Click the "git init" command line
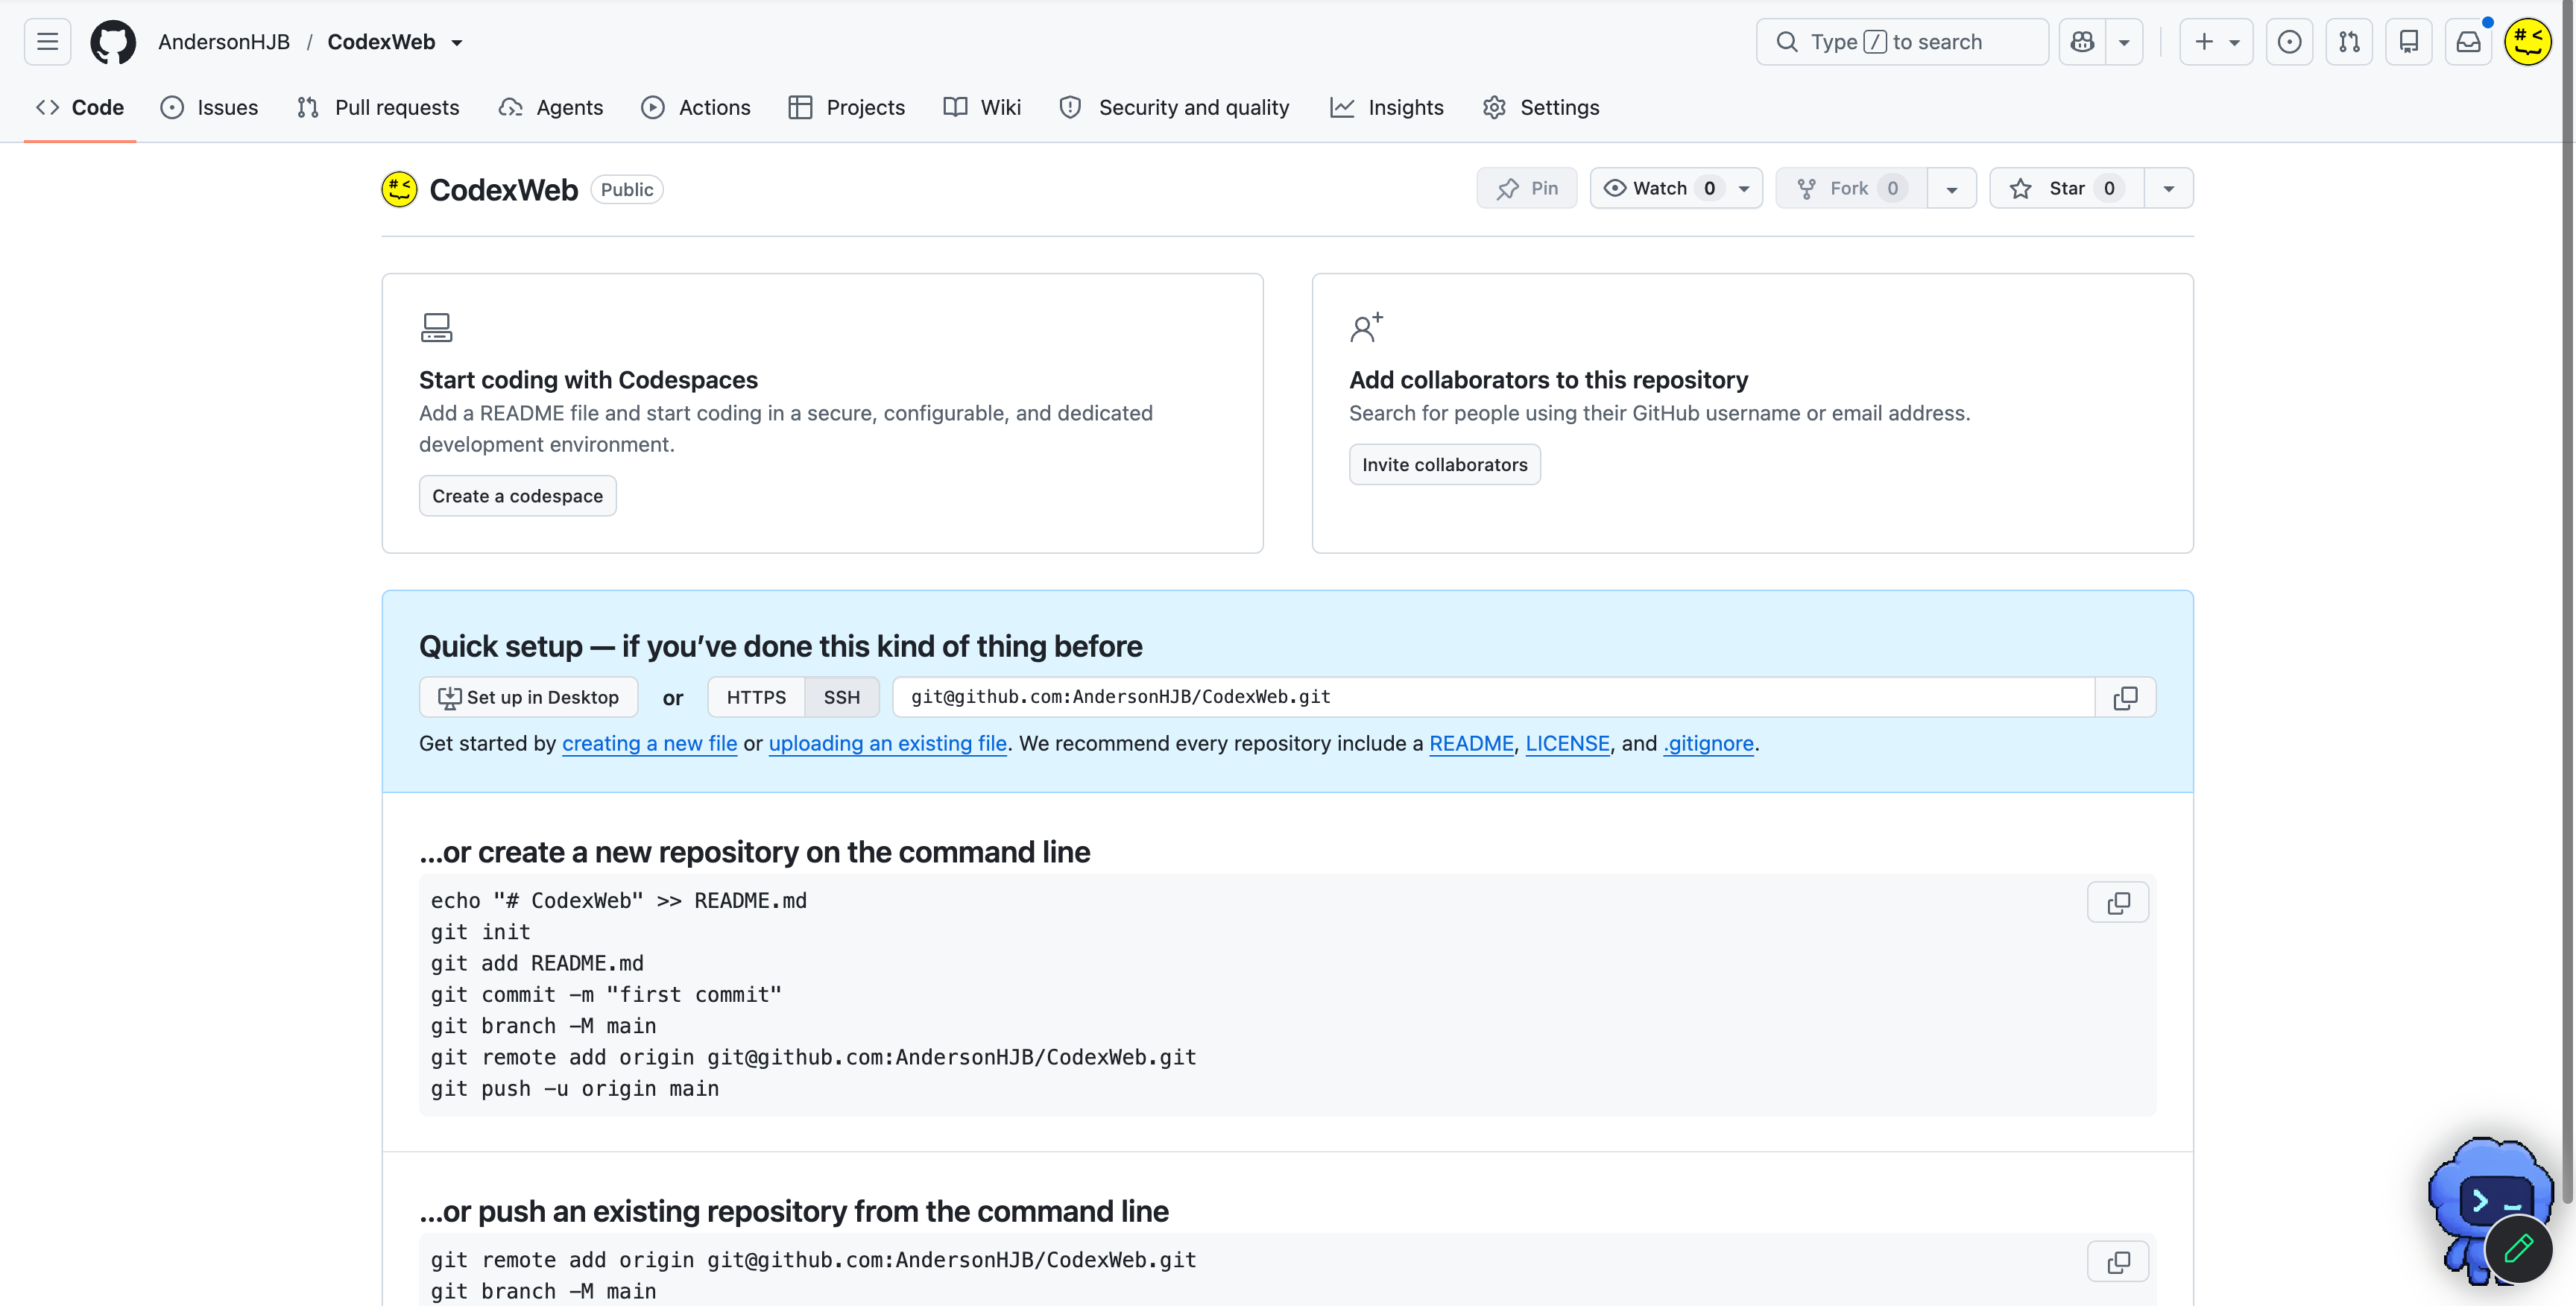 point(480,932)
